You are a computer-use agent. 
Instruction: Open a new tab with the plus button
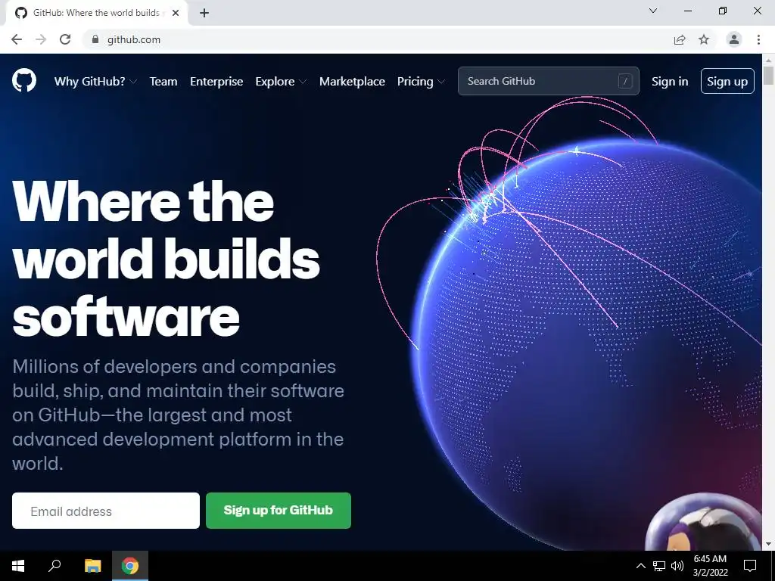[x=204, y=13]
